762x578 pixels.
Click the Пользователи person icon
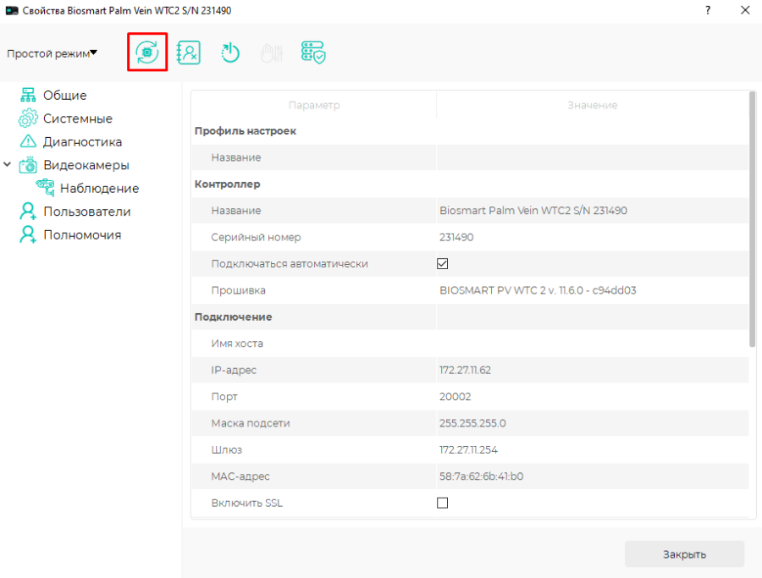pyautogui.click(x=28, y=212)
